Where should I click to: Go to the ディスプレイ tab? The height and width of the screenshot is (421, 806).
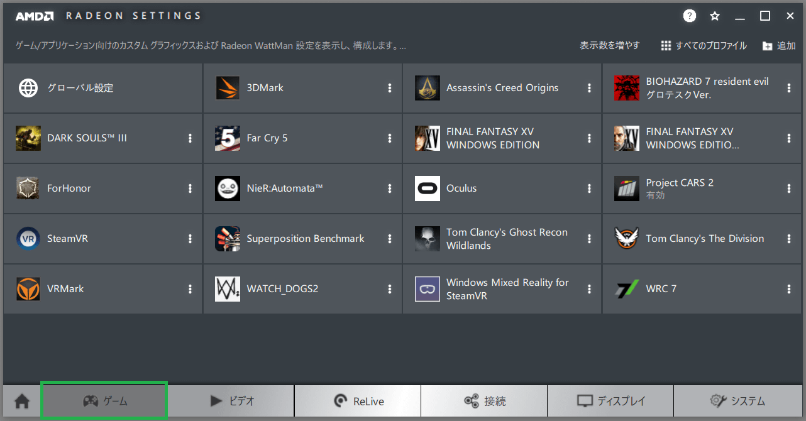(x=610, y=401)
